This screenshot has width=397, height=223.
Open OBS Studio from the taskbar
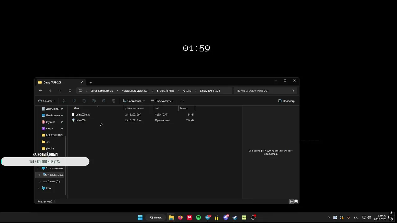tap(253, 217)
